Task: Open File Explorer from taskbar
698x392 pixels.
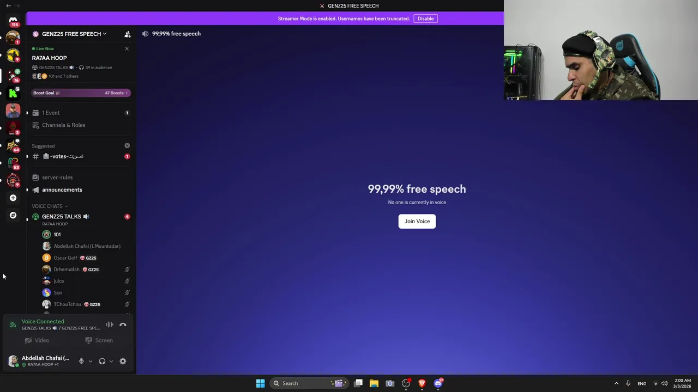Action: click(374, 383)
